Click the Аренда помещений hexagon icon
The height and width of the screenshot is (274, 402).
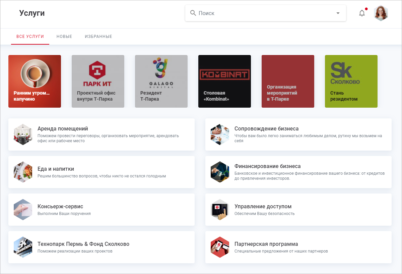point(23,134)
